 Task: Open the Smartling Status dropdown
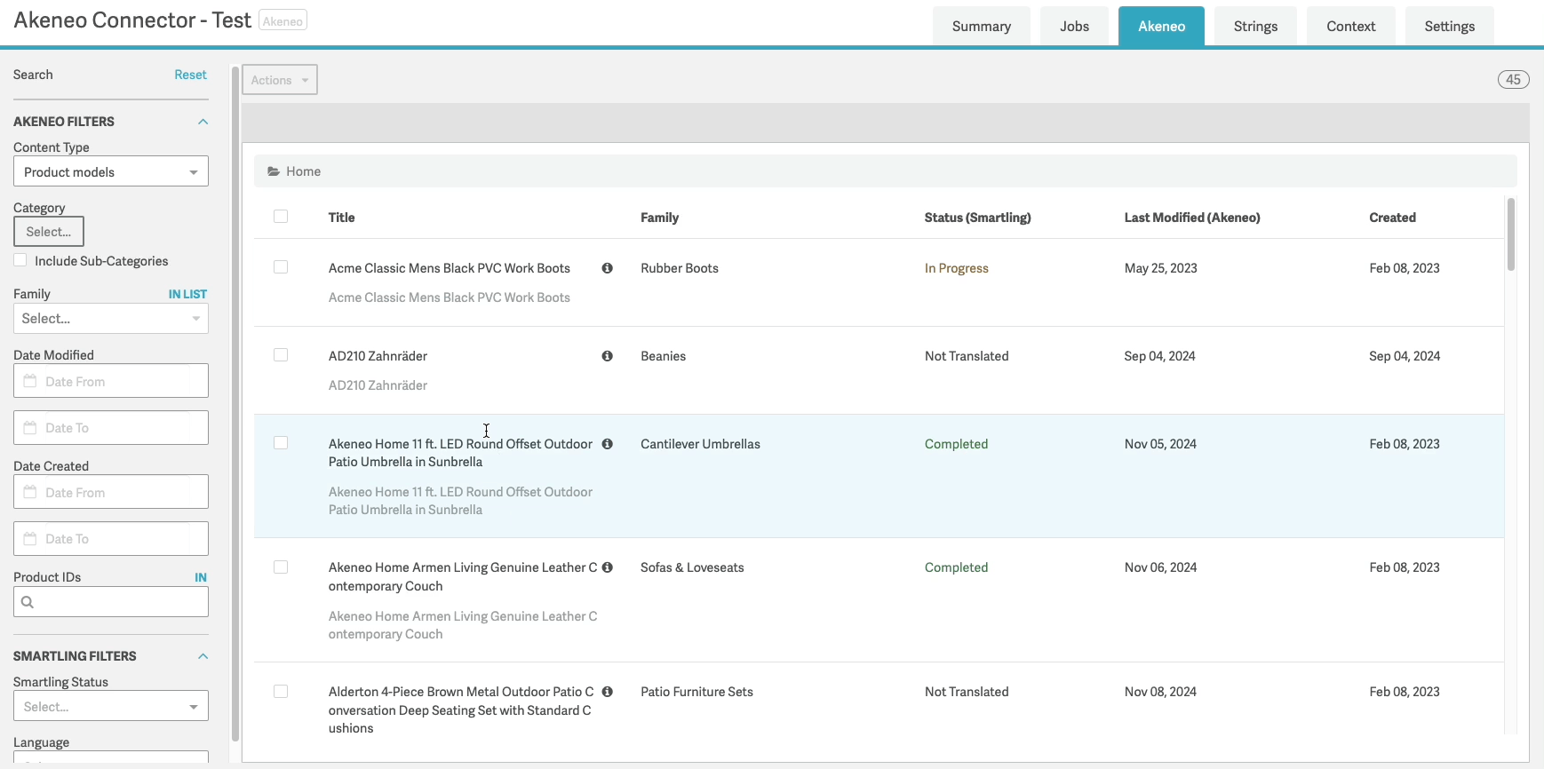(x=111, y=706)
